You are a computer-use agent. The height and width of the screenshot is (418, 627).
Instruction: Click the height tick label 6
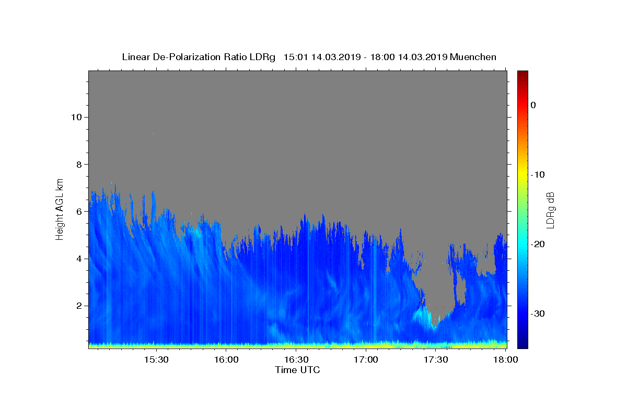[x=78, y=212]
